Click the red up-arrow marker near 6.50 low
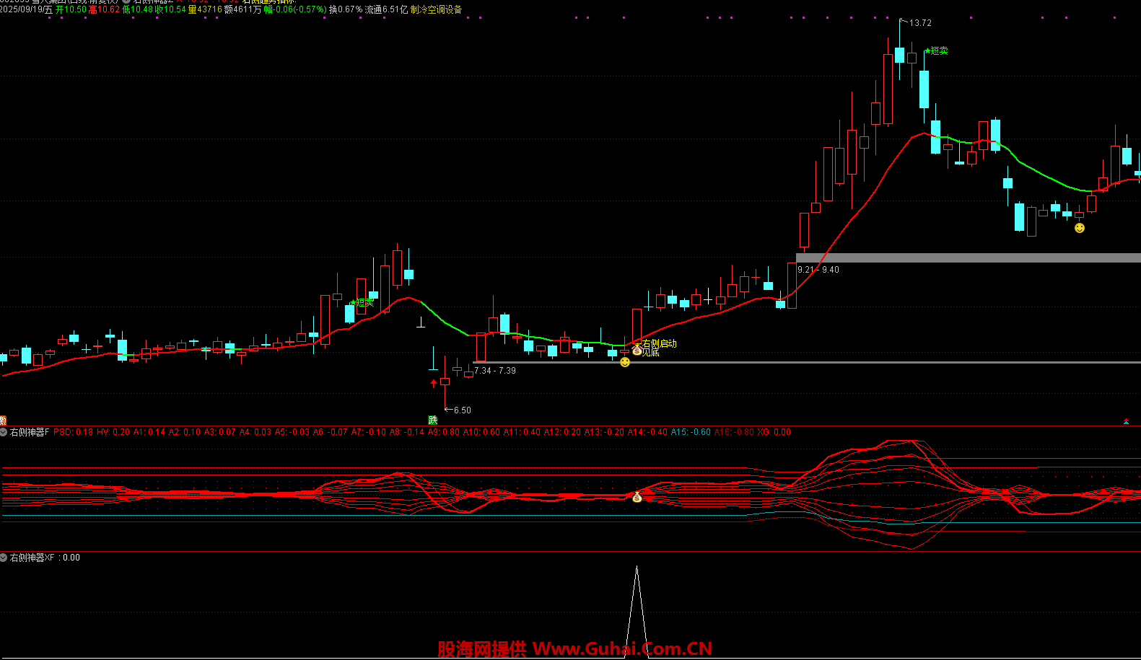The height and width of the screenshot is (660, 1141). click(434, 383)
